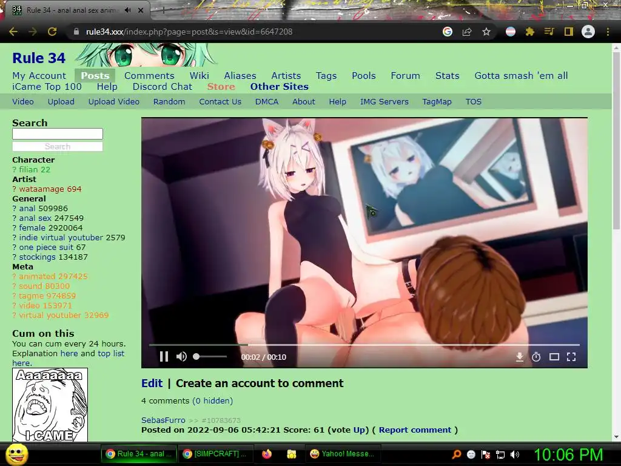621x466 pixels.
Task: Open the Store link
Action: (x=221, y=87)
